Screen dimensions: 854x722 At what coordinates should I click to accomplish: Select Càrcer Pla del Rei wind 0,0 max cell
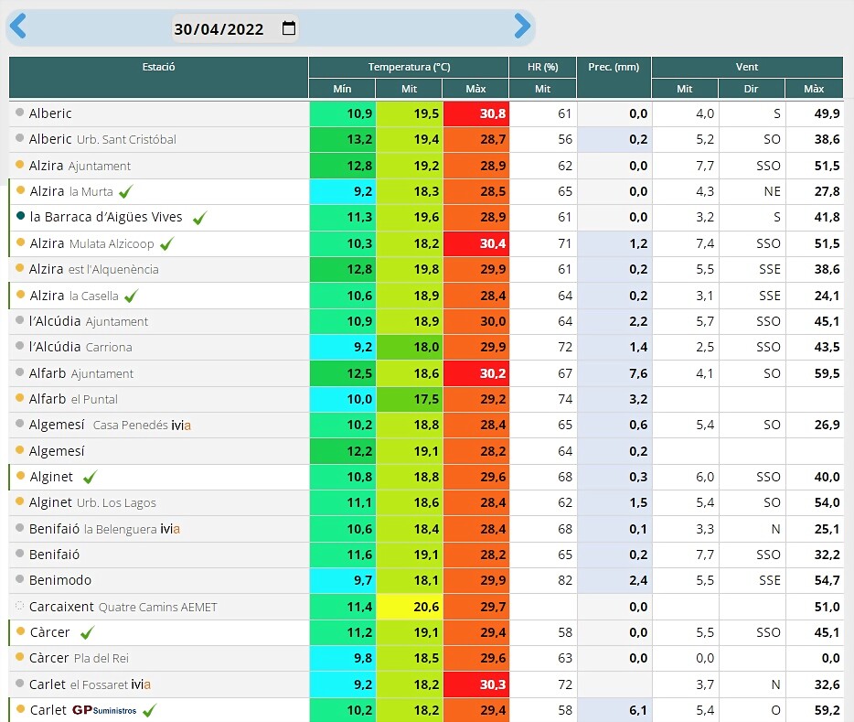click(x=815, y=658)
